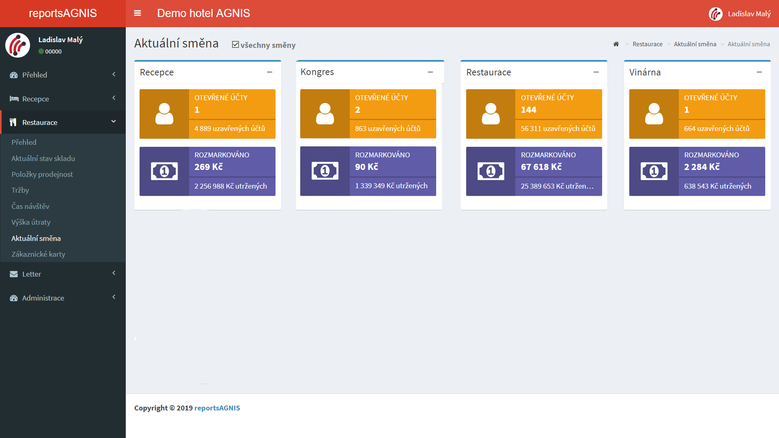Click the sidebar user avatar logo
The width and height of the screenshot is (779, 438).
pyautogui.click(x=17, y=45)
